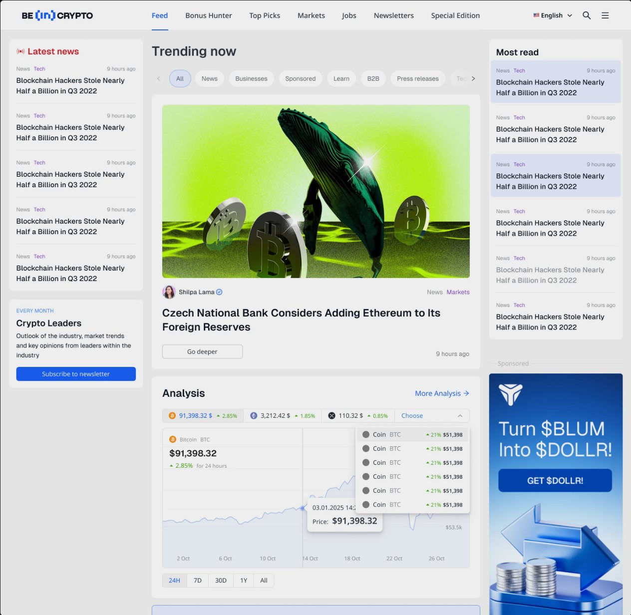Click the Ethereum icon in price ticker
The height and width of the screenshot is (615, 631).
[x=254, y=415]
